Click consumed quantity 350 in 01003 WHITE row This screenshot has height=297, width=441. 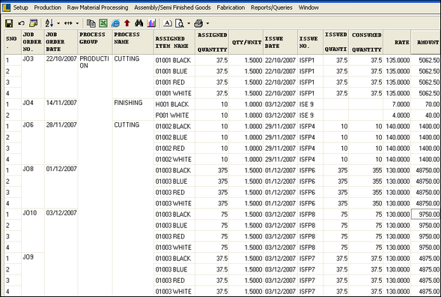click(x=366, y=203)
